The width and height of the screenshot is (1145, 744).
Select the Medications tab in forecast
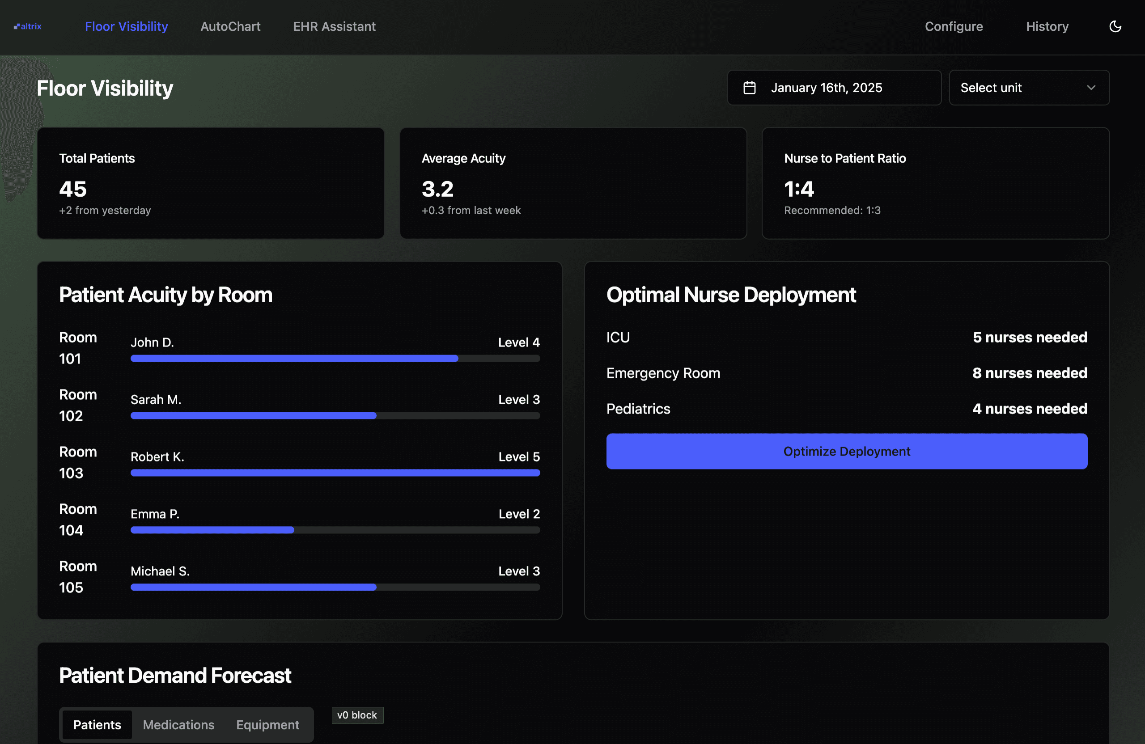point(178,724)
